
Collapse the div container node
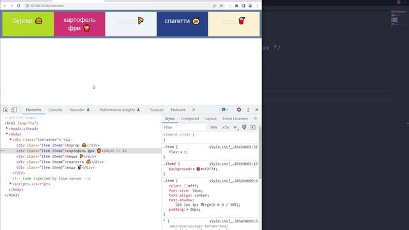[x=10, y=139]
